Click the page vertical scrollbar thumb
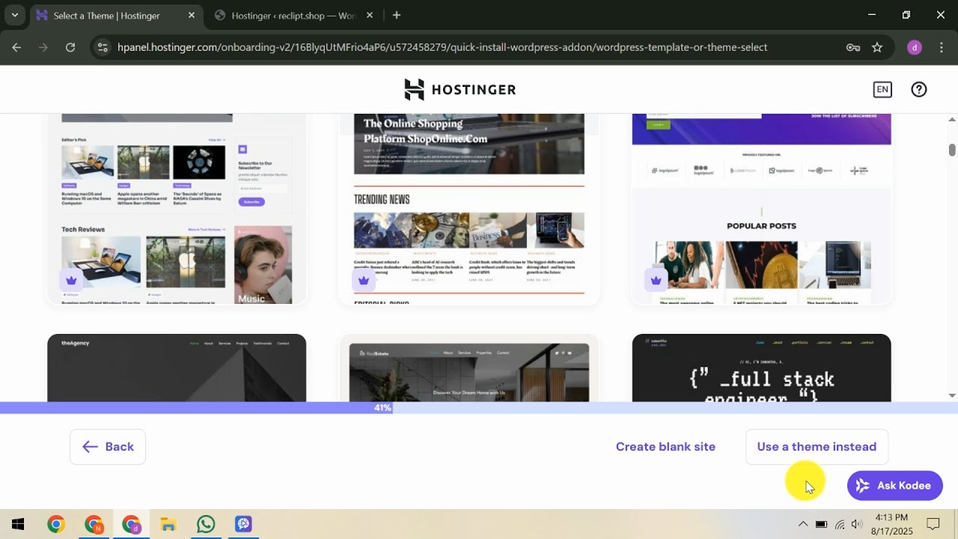This screenshot has width=958, height=539. click(952, 150)
